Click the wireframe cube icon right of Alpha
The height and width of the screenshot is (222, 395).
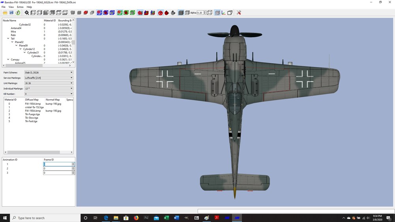point(210,13)
